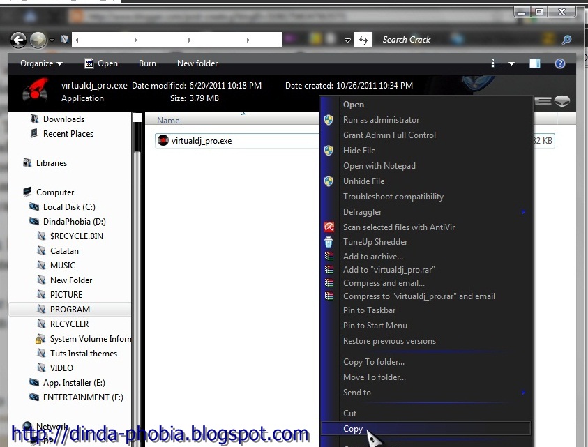Open DindaPhobia (D:) drive
The height and width of the screenshot is (447, 588).
pos(68,222)
